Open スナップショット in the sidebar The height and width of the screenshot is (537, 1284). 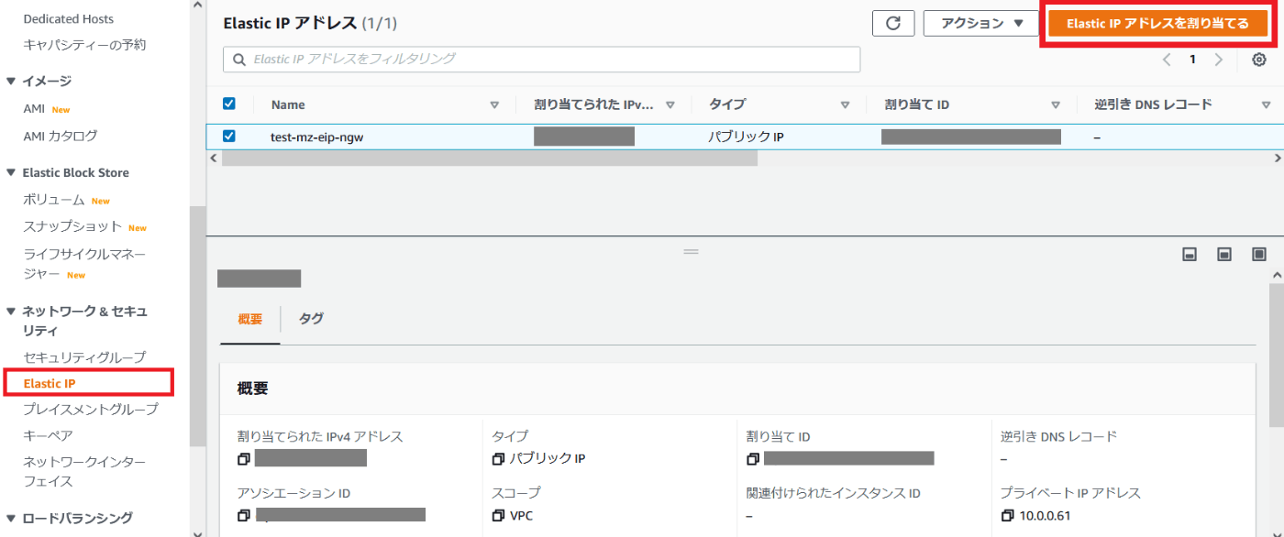coord(72,226)
